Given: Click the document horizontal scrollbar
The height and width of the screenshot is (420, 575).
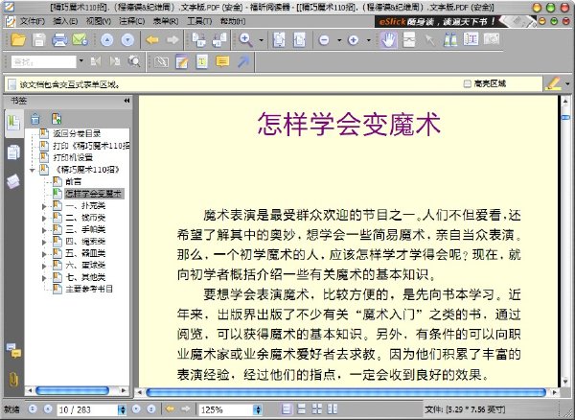Looking at the screenshot, I should coord(346,392).
